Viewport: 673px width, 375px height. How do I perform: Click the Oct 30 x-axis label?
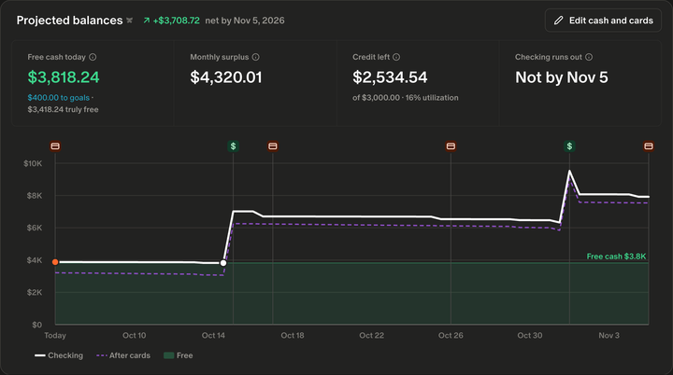[x=530, y=335]
